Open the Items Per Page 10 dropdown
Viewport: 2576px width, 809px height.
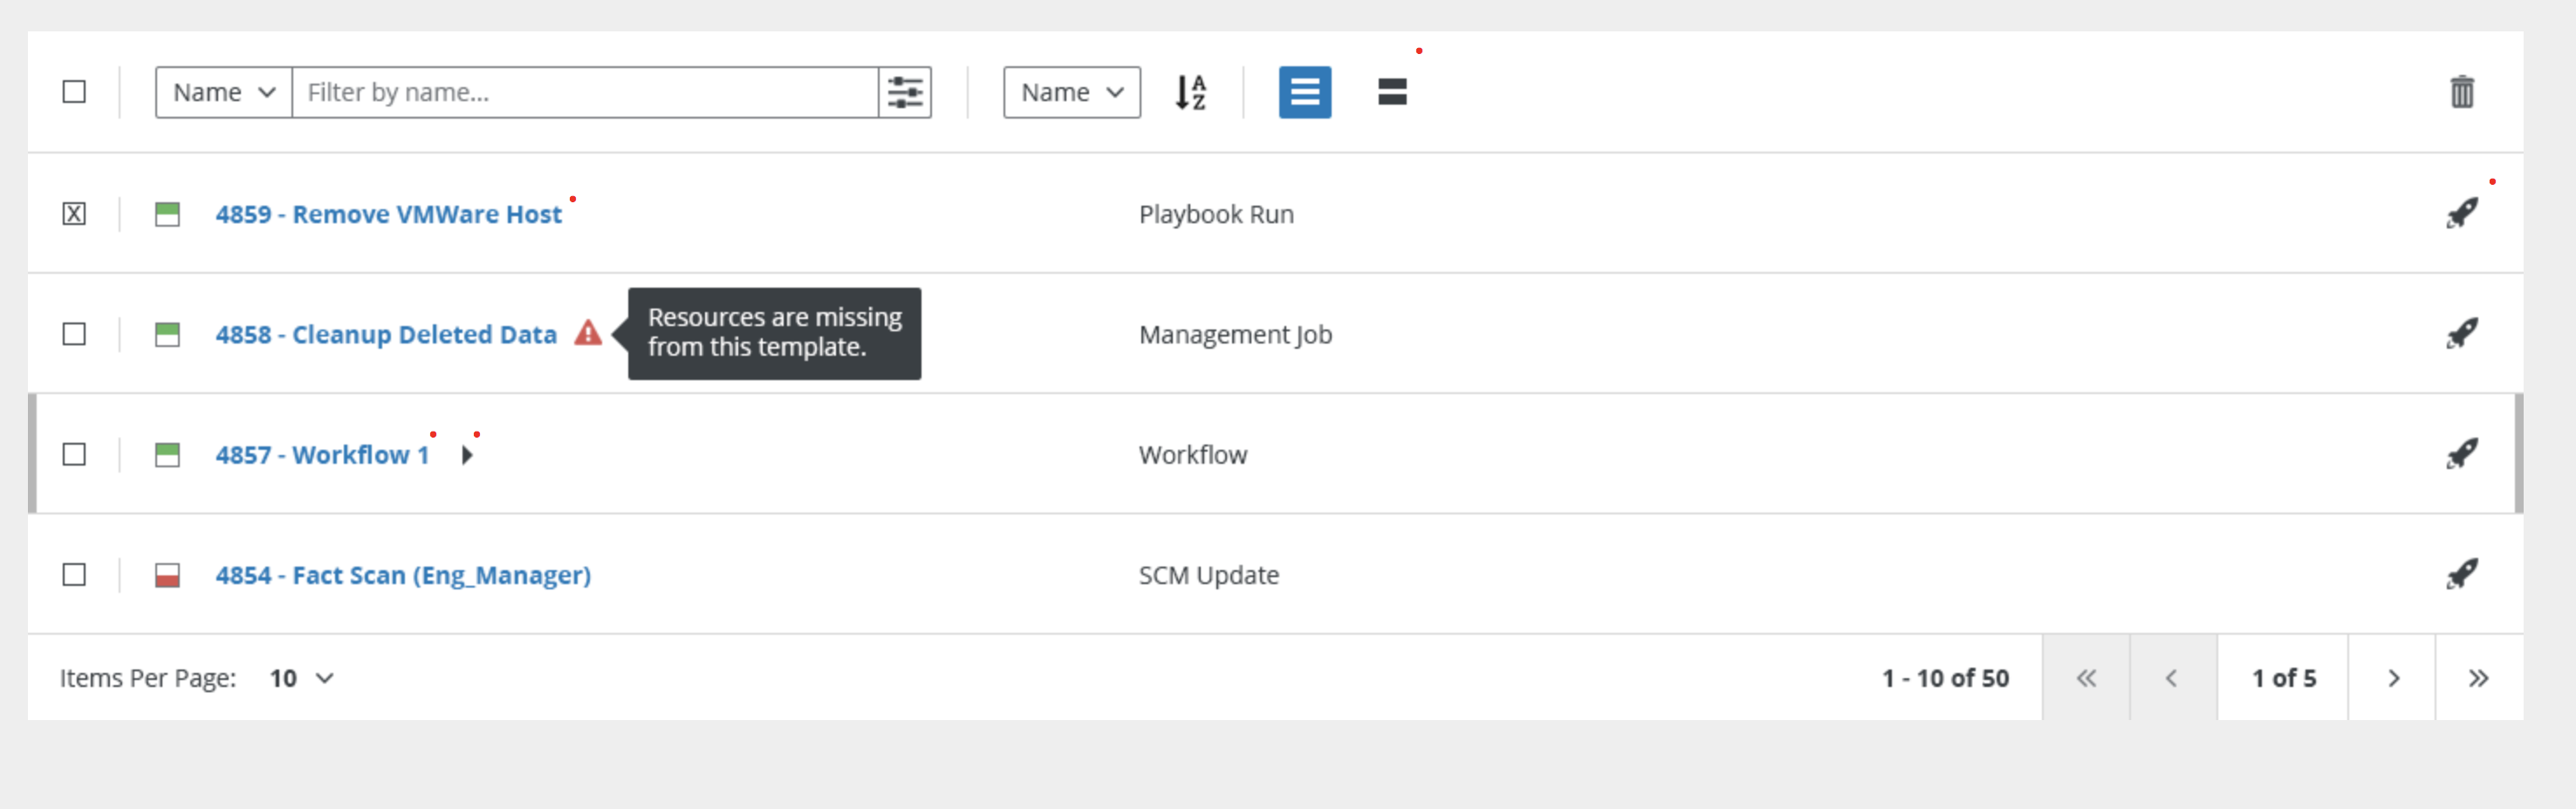[x=301, y=678]
